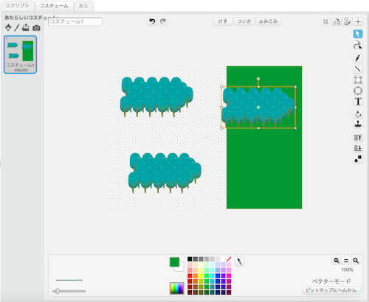Activate the Select arrow tool
369x302 pixels.
358,34
